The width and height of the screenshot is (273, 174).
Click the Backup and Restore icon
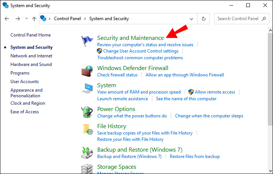point(87,153)
